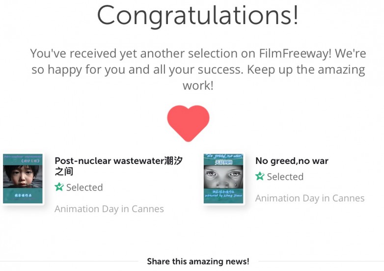Click teal banner atop the right poster
This screenshot has height=271, width=384.
[x=223, y=160]
